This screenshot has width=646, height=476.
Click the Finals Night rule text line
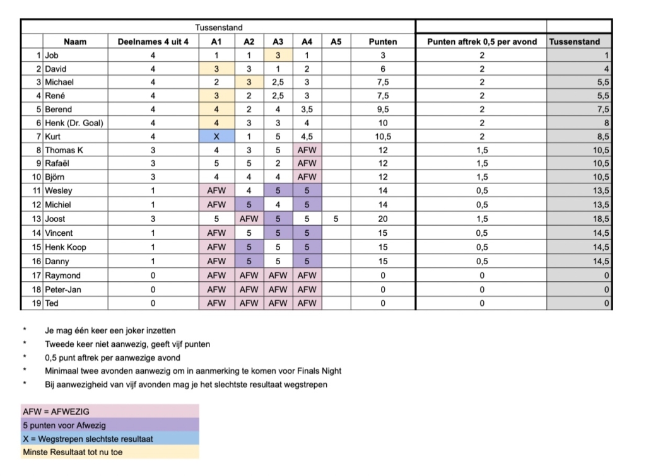pos(193,371)
